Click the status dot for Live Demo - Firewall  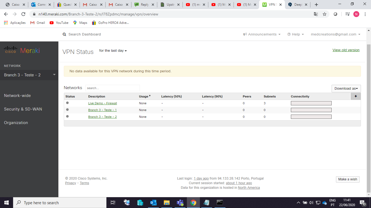click(67, 103)
